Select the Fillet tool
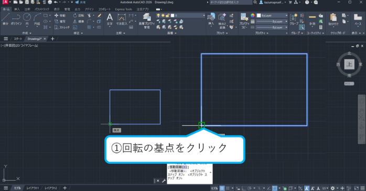366x191 pixels. [x=89, y=21]
